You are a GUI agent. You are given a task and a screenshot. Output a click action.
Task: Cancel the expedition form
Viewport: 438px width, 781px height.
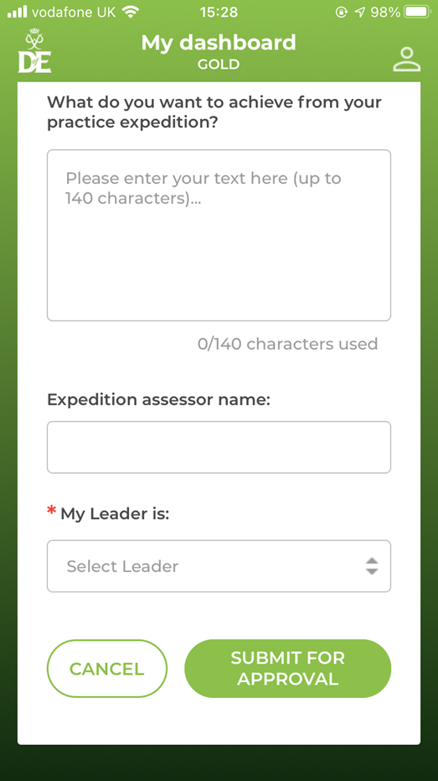107,669
